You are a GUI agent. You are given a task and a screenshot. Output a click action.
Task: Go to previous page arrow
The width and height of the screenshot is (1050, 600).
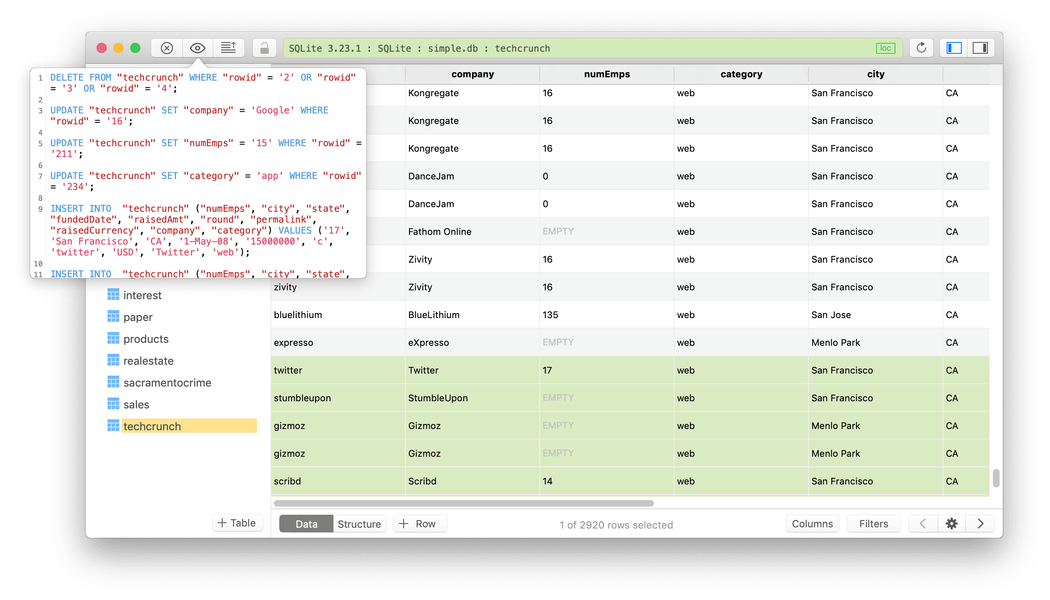(923, 524)
